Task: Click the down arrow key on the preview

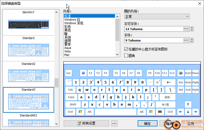Action: [x=188, y=112]
